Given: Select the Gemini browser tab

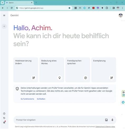Looking at the screenshot, I should coord(19,3).
